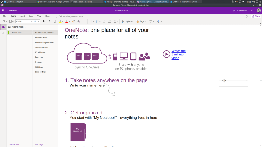Open the font size 11 dropdown

(39, 21)
